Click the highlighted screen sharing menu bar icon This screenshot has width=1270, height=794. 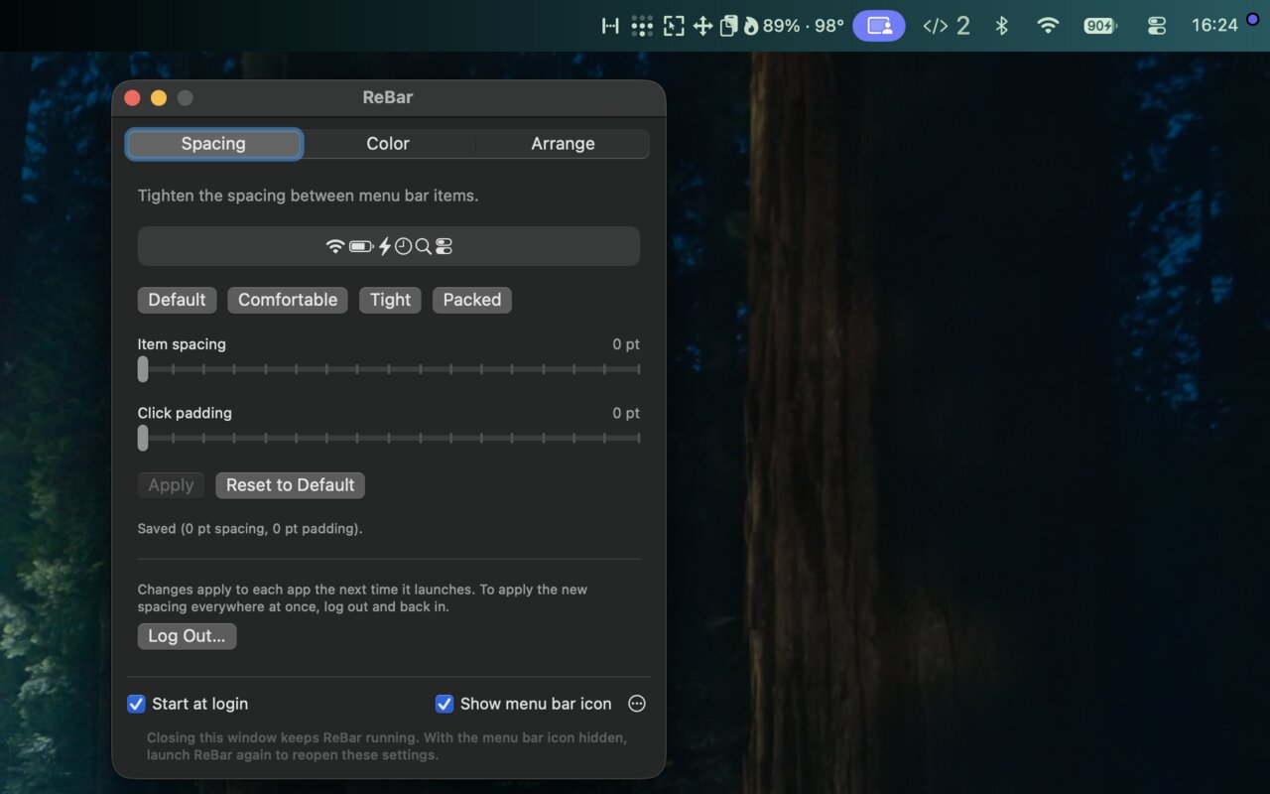[879, 26]
